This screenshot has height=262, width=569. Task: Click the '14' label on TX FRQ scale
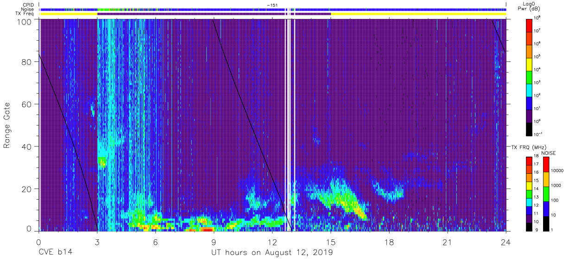click(x=537, y=189)
